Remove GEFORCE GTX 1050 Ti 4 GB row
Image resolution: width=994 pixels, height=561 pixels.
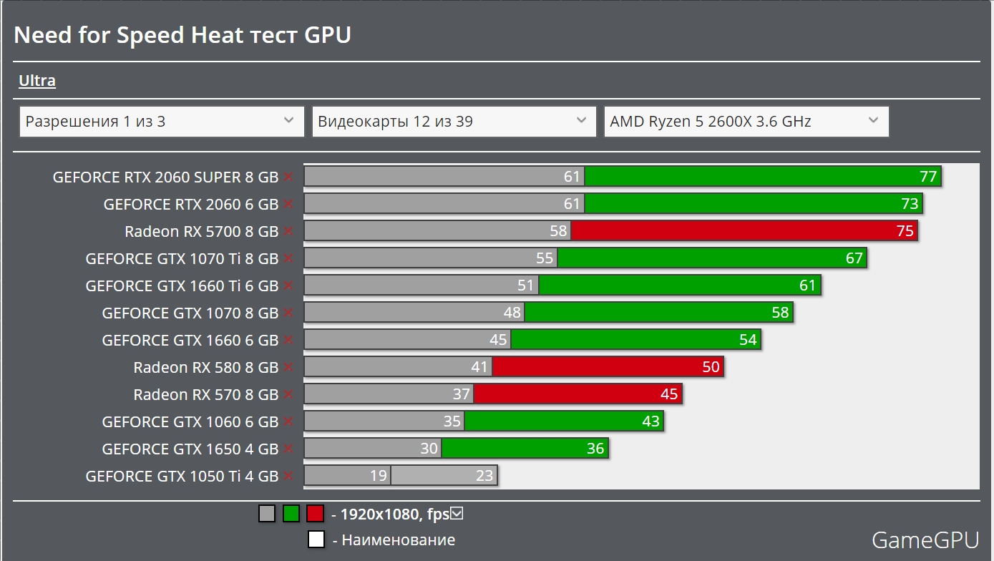(x=288, y=476)
